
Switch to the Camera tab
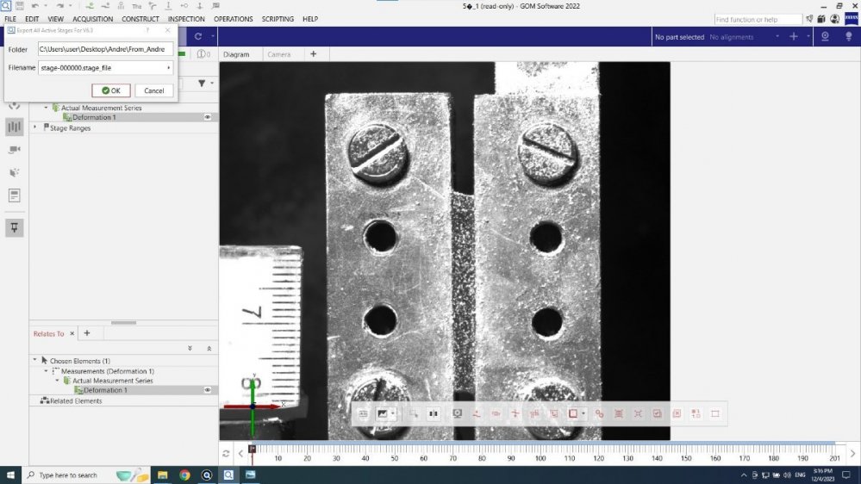[278, 54]
